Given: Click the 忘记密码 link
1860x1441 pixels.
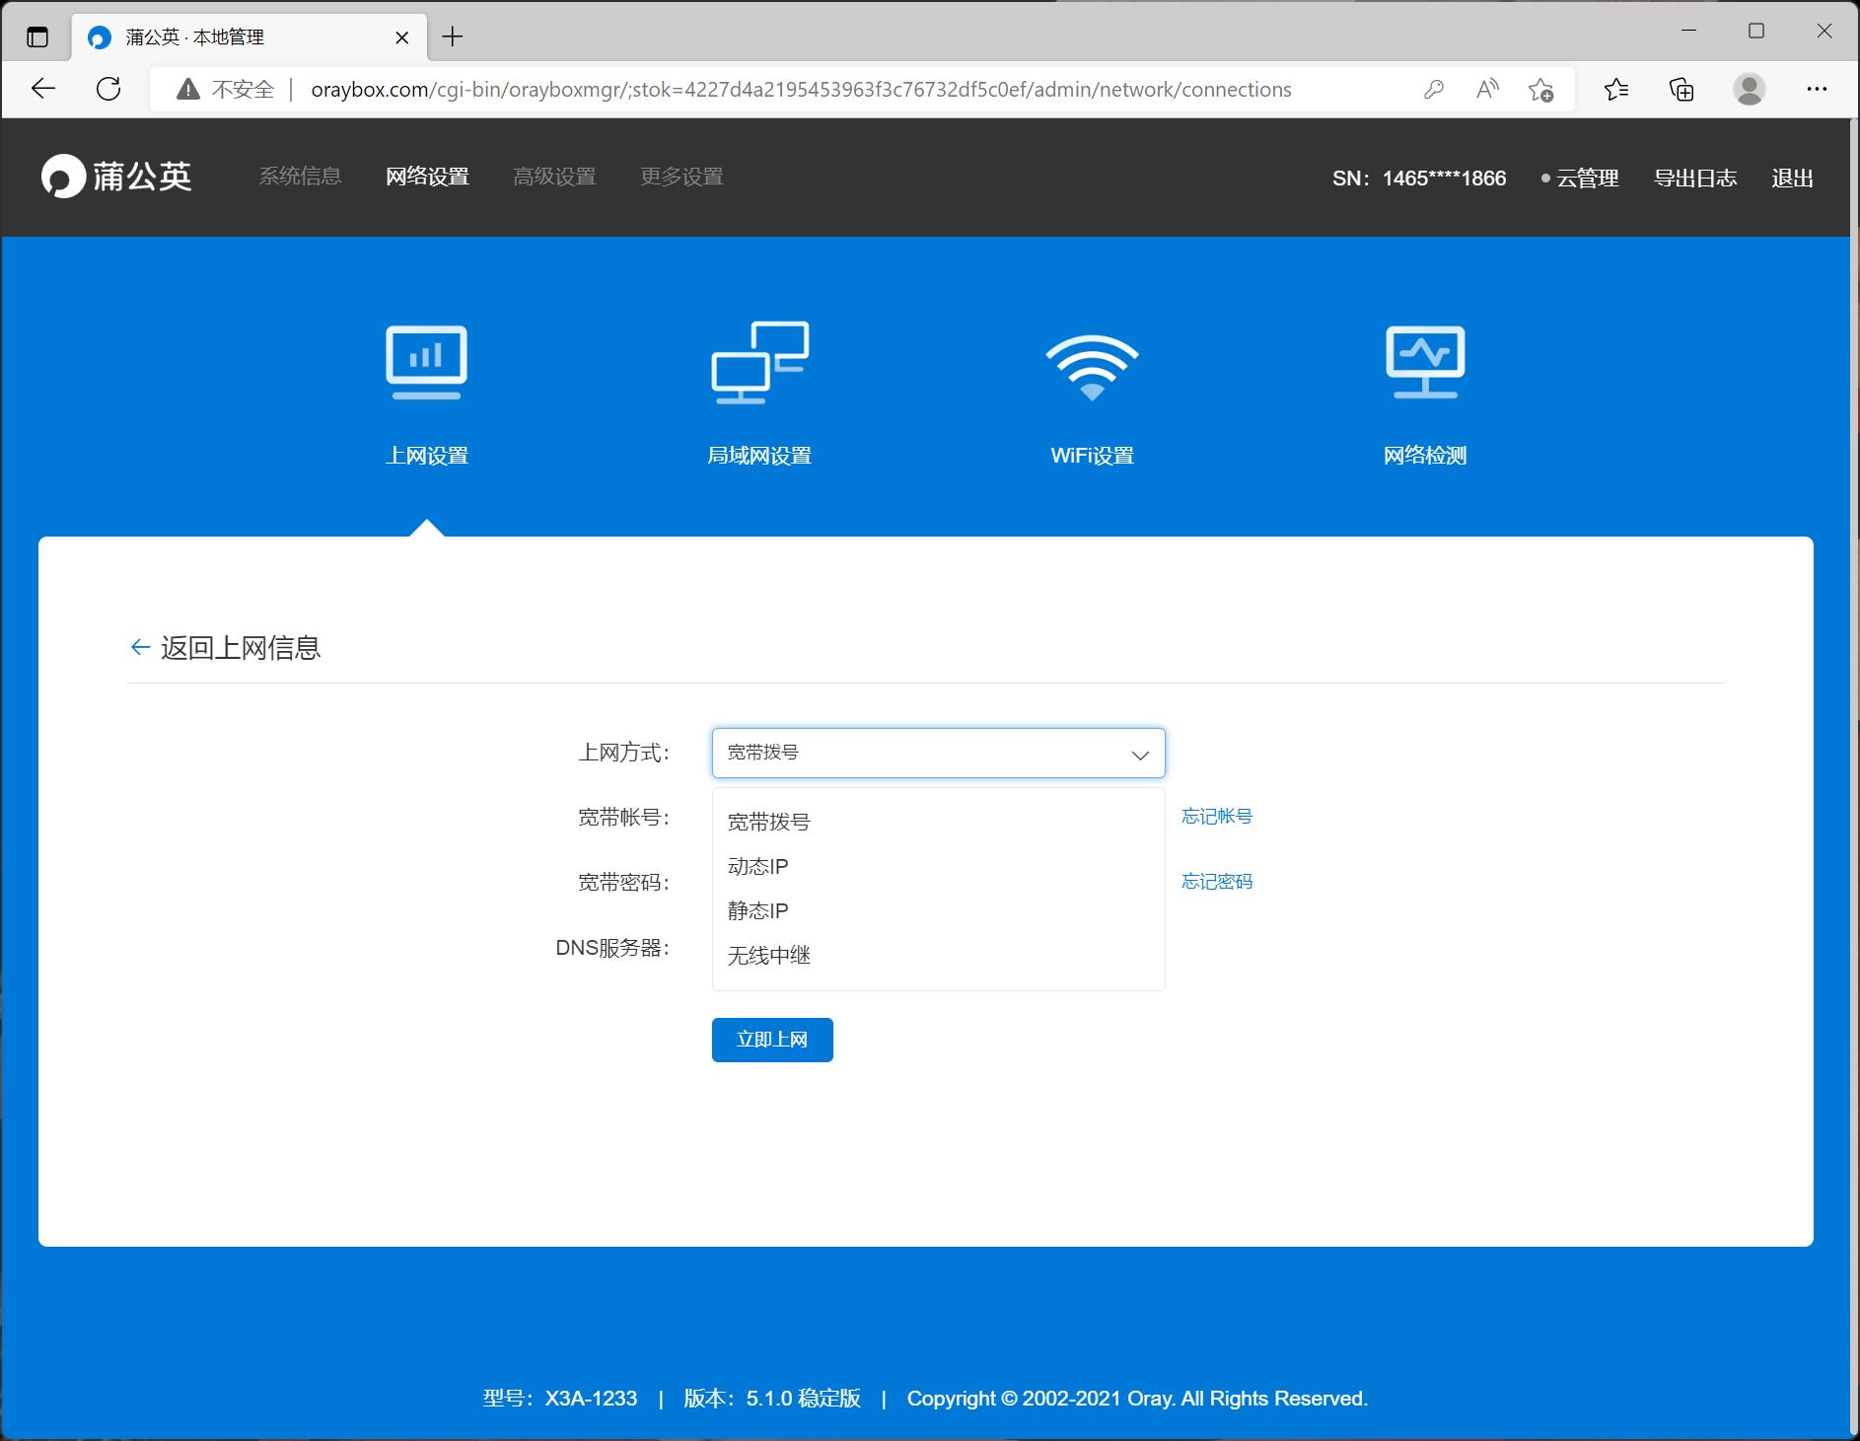Looking at the screenshot, I should (1216, 881).
